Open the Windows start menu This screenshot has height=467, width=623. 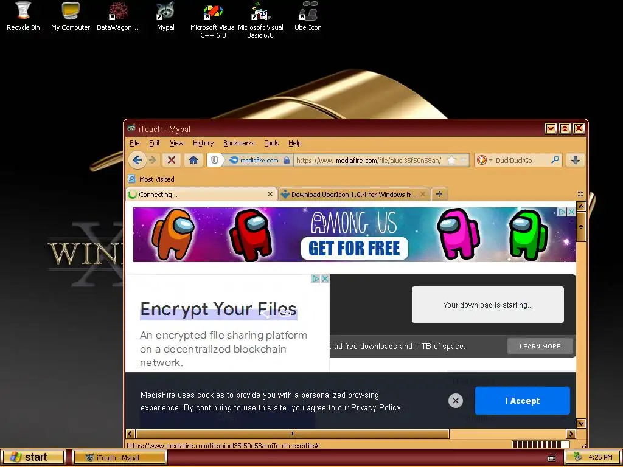[33, 457]
